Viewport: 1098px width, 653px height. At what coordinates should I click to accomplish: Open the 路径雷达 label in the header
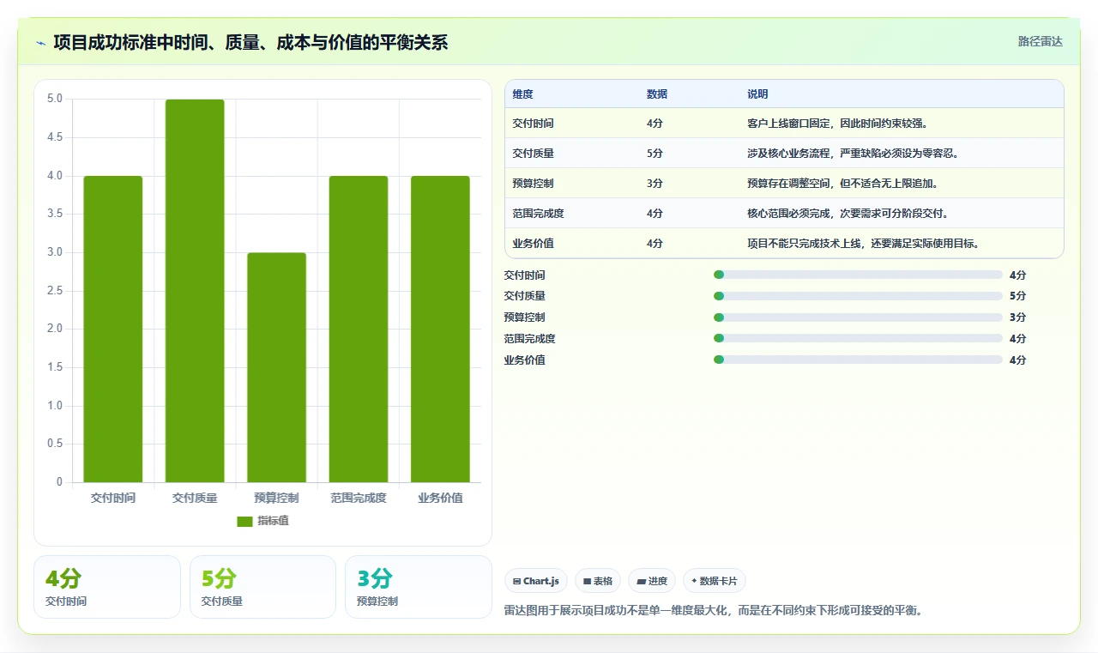click(1040, 41)
